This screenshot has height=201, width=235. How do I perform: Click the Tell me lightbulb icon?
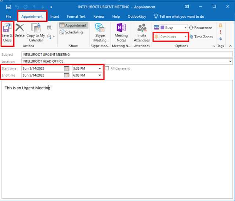tap(156, 16)
